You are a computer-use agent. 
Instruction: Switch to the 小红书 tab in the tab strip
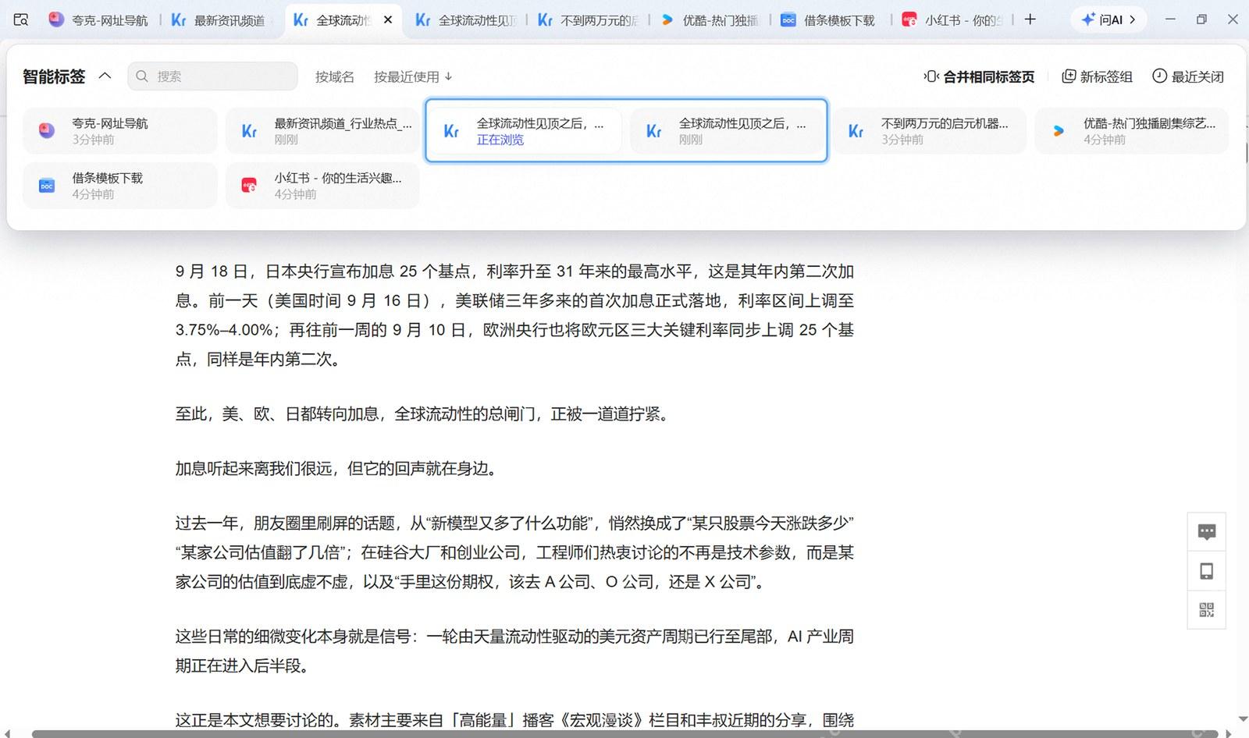click(x=953, y=20)
